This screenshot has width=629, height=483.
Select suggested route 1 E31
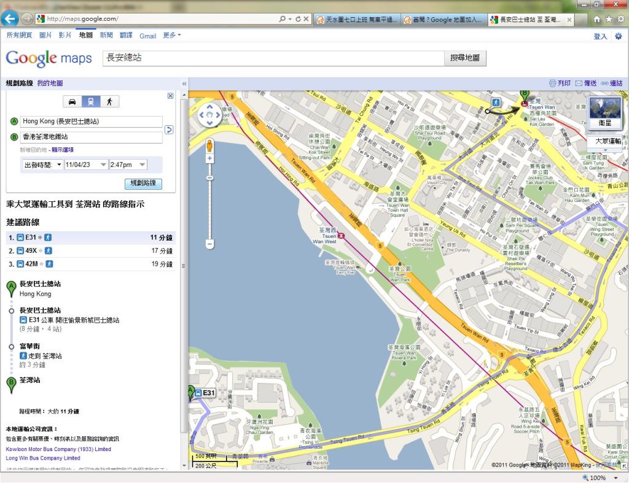point(91,238)
